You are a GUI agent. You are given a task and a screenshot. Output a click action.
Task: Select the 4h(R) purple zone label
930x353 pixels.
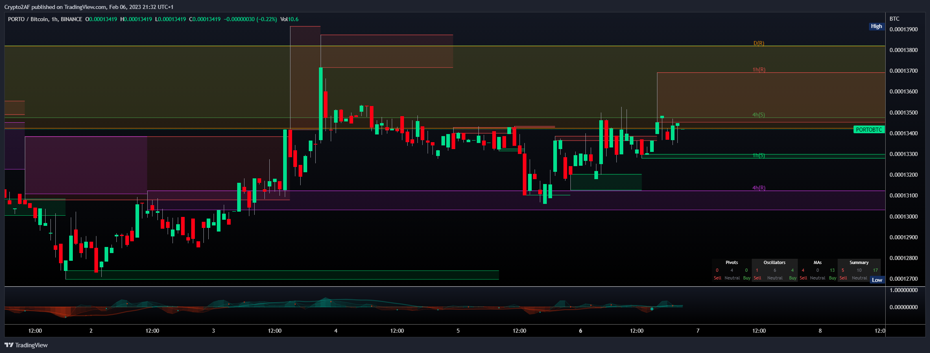(758, 188)
